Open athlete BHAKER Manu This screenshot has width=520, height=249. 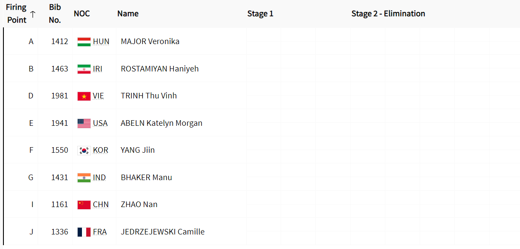click(x=146, y=178)
